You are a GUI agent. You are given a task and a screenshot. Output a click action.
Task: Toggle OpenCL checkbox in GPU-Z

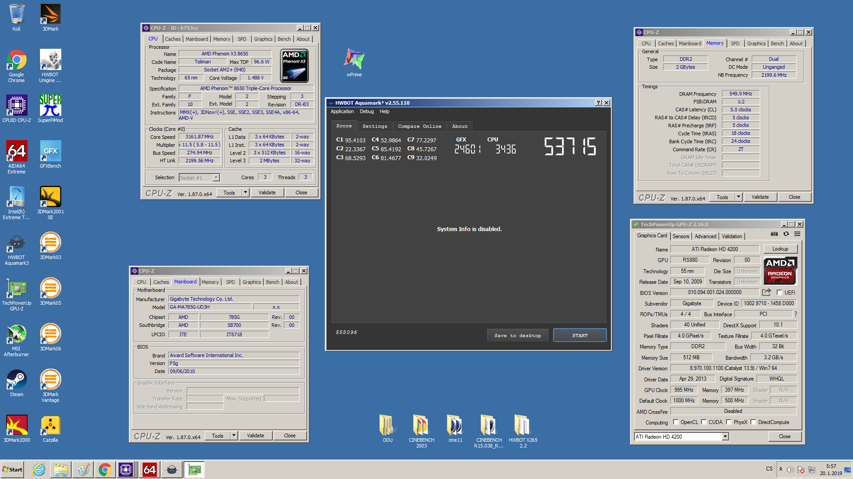[676, 422]
